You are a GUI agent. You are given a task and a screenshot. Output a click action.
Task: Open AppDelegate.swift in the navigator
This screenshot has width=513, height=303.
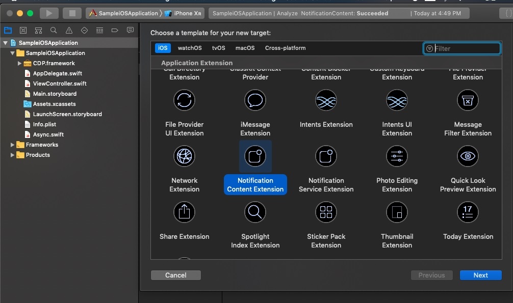tap(57, 73)
